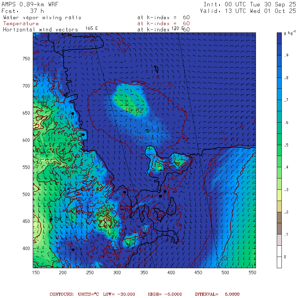Select the white swatch at colorbar bottom

click(x=279, y=262)
